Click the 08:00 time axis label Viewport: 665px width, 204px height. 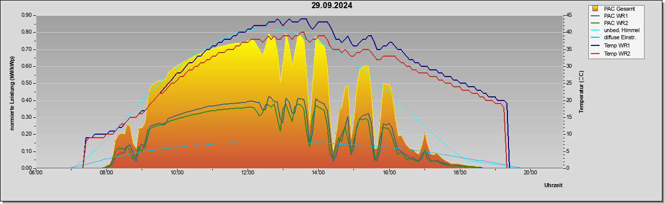coord(106,172)
